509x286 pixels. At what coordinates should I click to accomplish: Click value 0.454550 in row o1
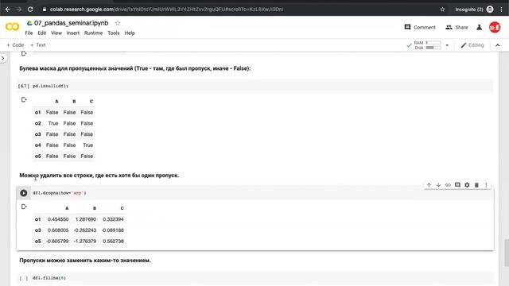pos(58,219)
